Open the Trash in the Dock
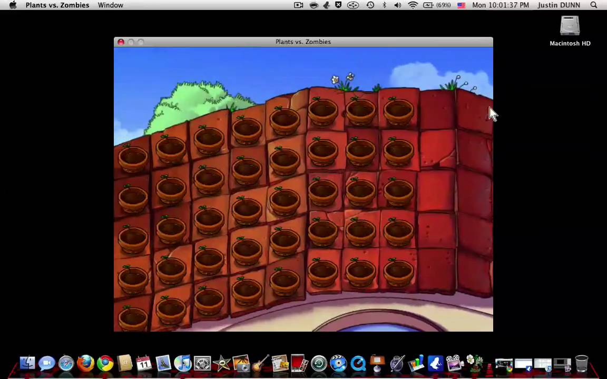The height and width of the screenshot is (379, 607). pos(582,364)
